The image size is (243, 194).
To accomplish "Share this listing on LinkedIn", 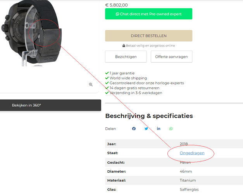I will pyautogui.click(x=159, y=128).
